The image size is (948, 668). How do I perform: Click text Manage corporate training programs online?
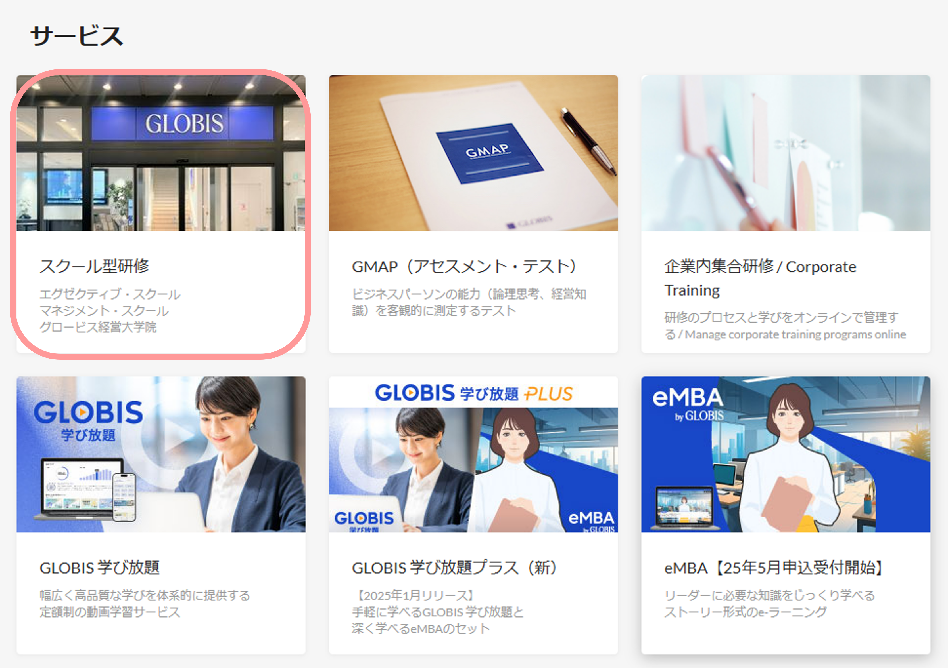coord(795,334)
